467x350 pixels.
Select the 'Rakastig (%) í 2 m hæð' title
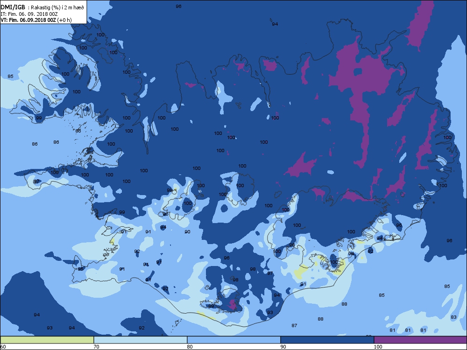57,8
